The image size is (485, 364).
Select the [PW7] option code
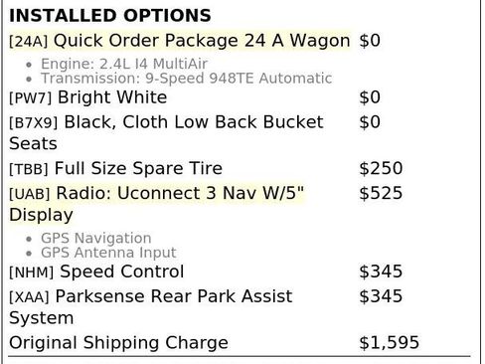tap(31, 98)
